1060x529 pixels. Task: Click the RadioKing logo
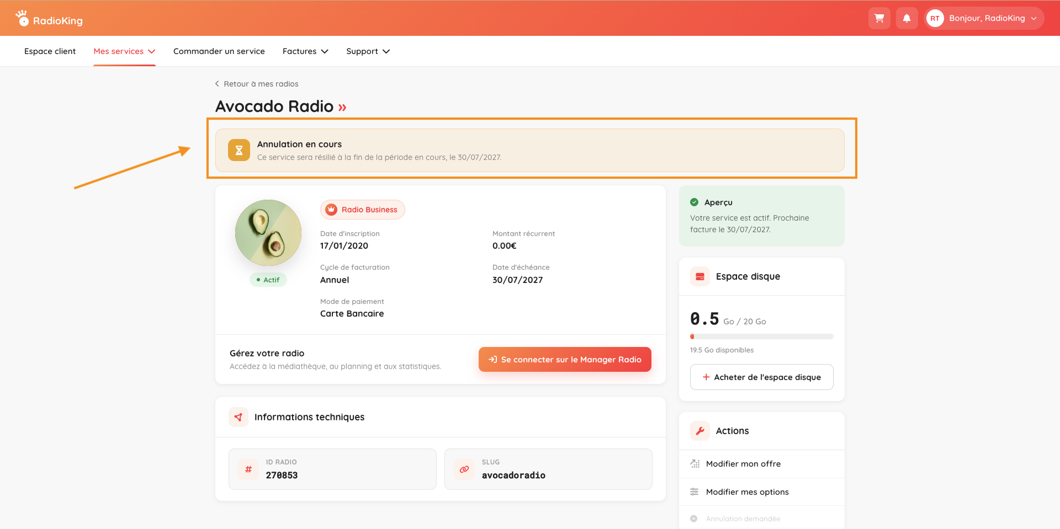(x=49, y=19)
